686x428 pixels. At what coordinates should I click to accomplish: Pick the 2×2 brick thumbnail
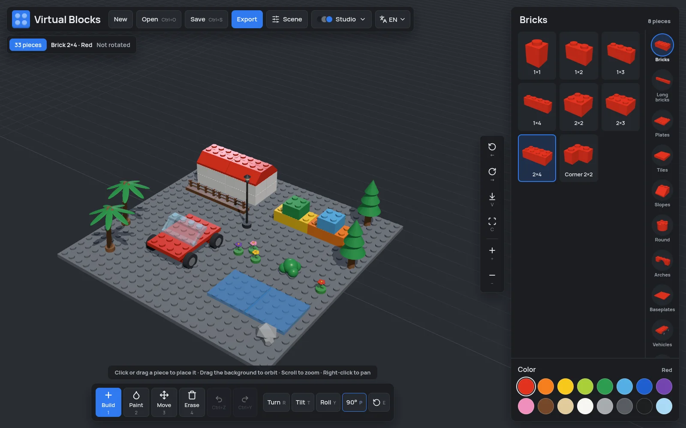click(579, 107)
